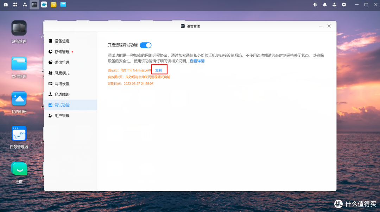Viewport: 380px width, 212px height.
Task: Select 用户管理 in the sidebar
Action: tap(70, 116)
